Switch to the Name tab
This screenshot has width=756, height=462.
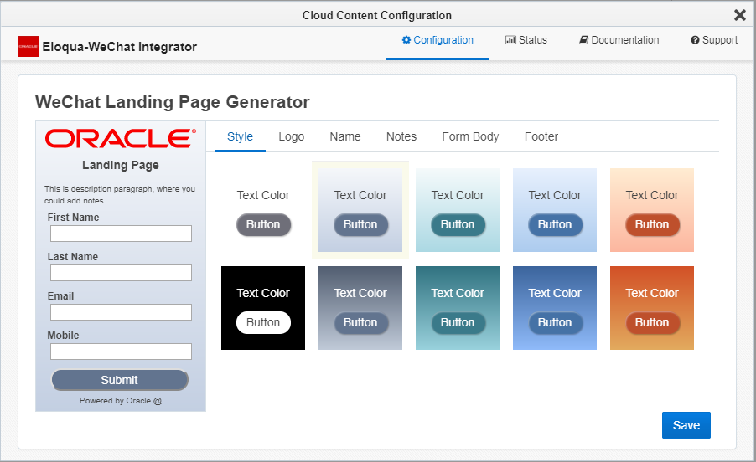pos(345,136)
